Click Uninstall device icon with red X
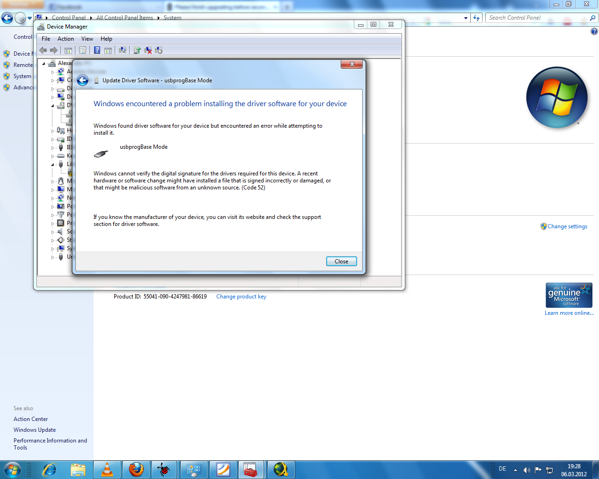 148,50
